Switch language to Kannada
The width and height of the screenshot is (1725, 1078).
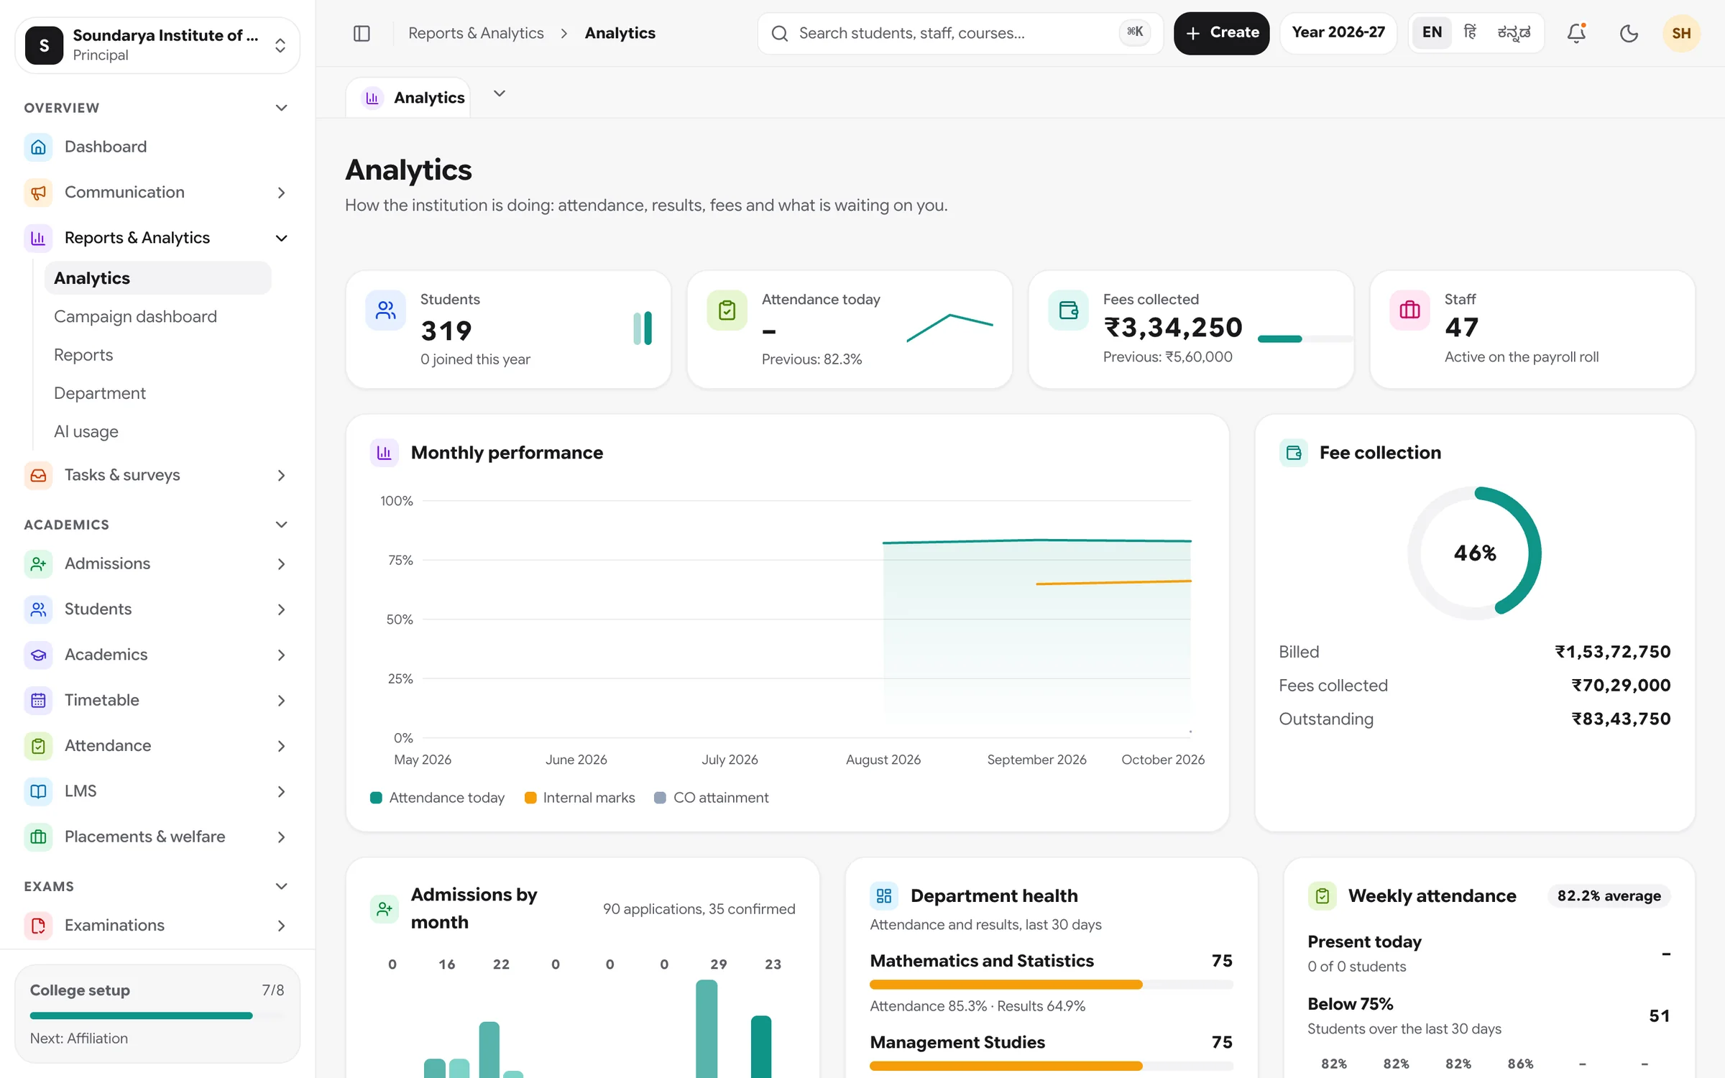1514,32
